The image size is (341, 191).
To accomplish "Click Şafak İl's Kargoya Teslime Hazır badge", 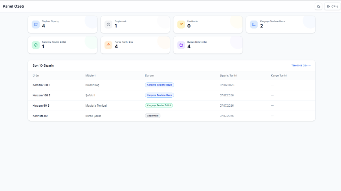I will (x=160, y=95).
